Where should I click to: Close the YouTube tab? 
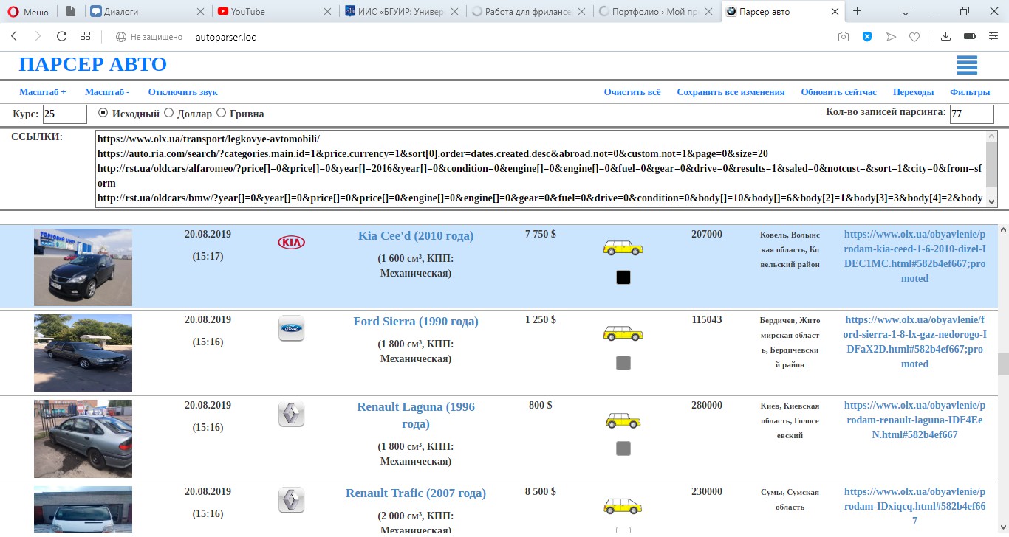pos(328,12)
